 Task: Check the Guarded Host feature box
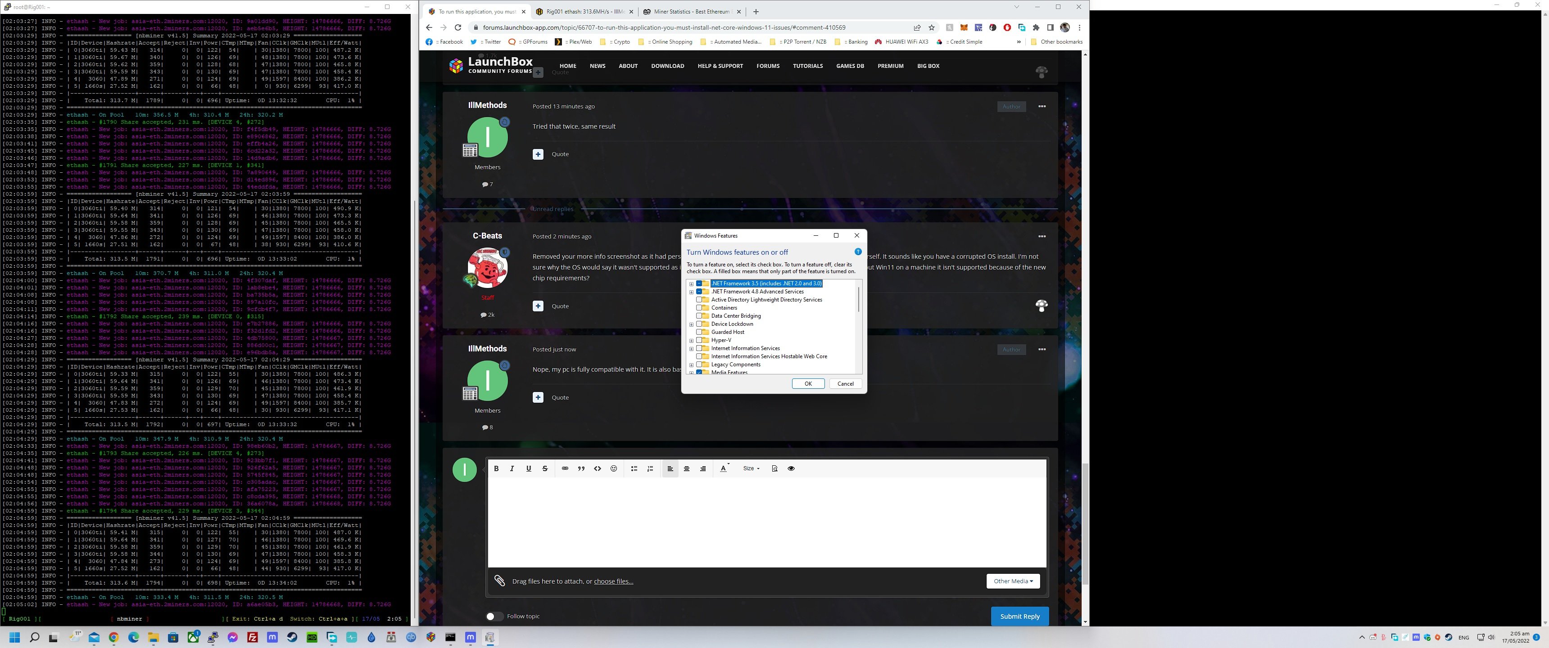pos(699,332)
